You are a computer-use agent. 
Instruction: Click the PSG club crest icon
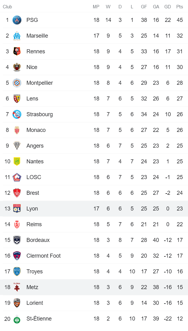(x=17, y=20)
